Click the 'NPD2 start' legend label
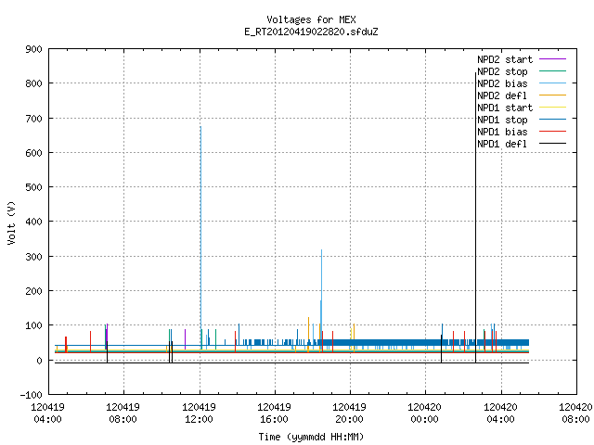Viewport: 594px width, 445px height. (x=505, y=59)
